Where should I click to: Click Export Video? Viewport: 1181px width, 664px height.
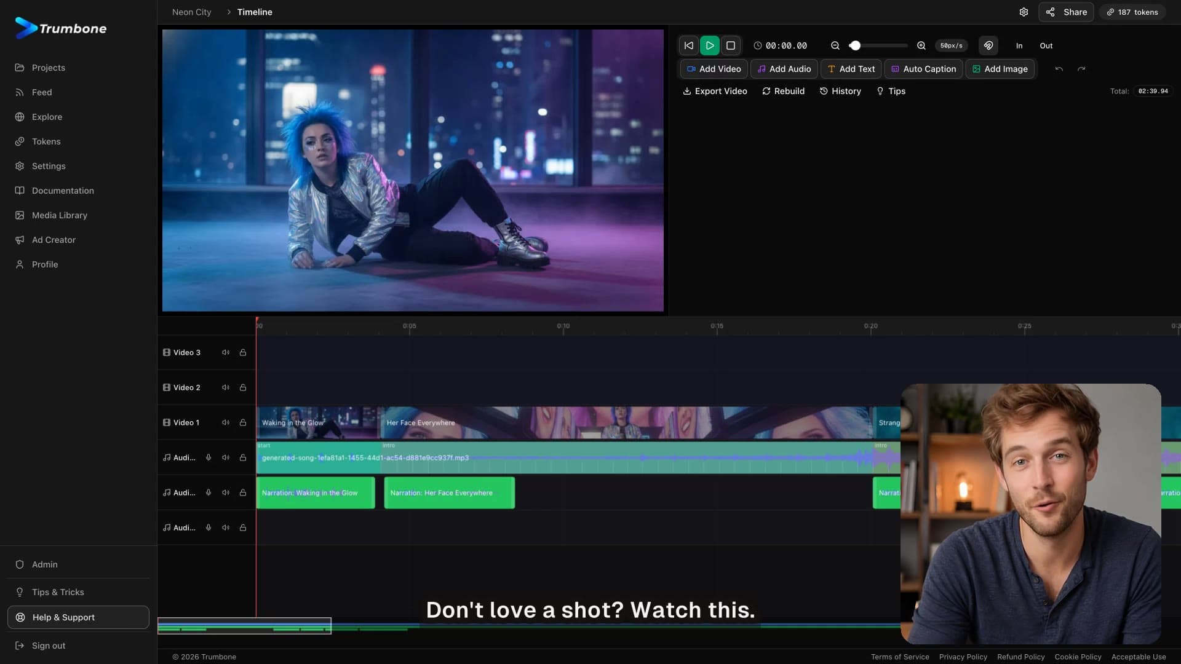pyautogui.click(x=715, y=91)
